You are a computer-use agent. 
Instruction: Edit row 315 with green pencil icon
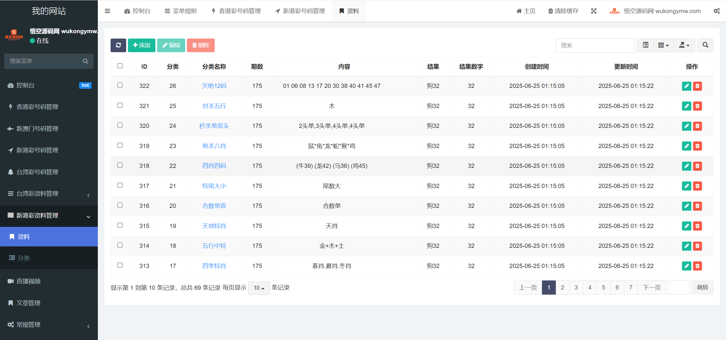click(x=687, y=226)
